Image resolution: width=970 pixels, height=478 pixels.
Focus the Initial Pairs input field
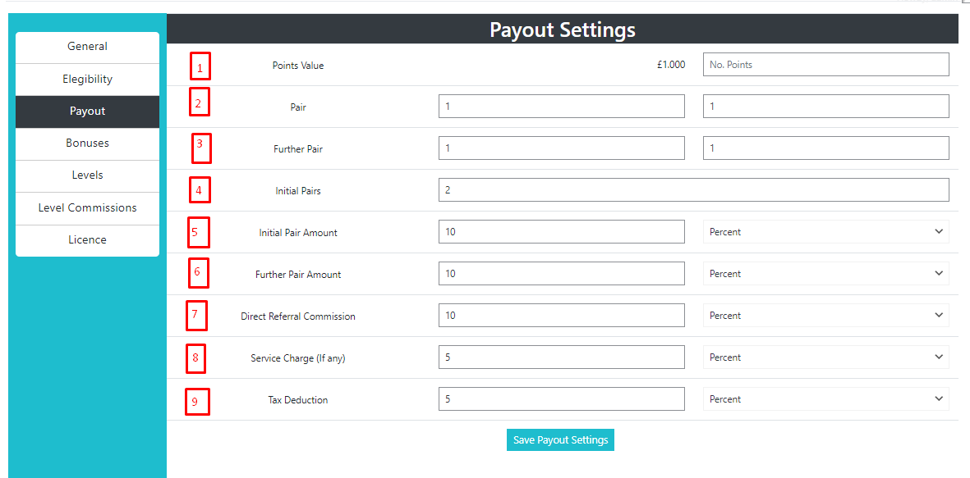click(693, 190)
